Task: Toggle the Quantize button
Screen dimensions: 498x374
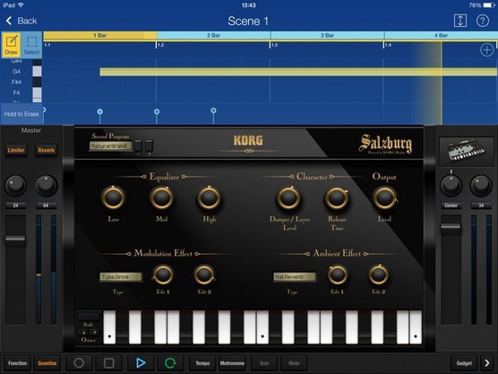Action: [x=47, y=363]
